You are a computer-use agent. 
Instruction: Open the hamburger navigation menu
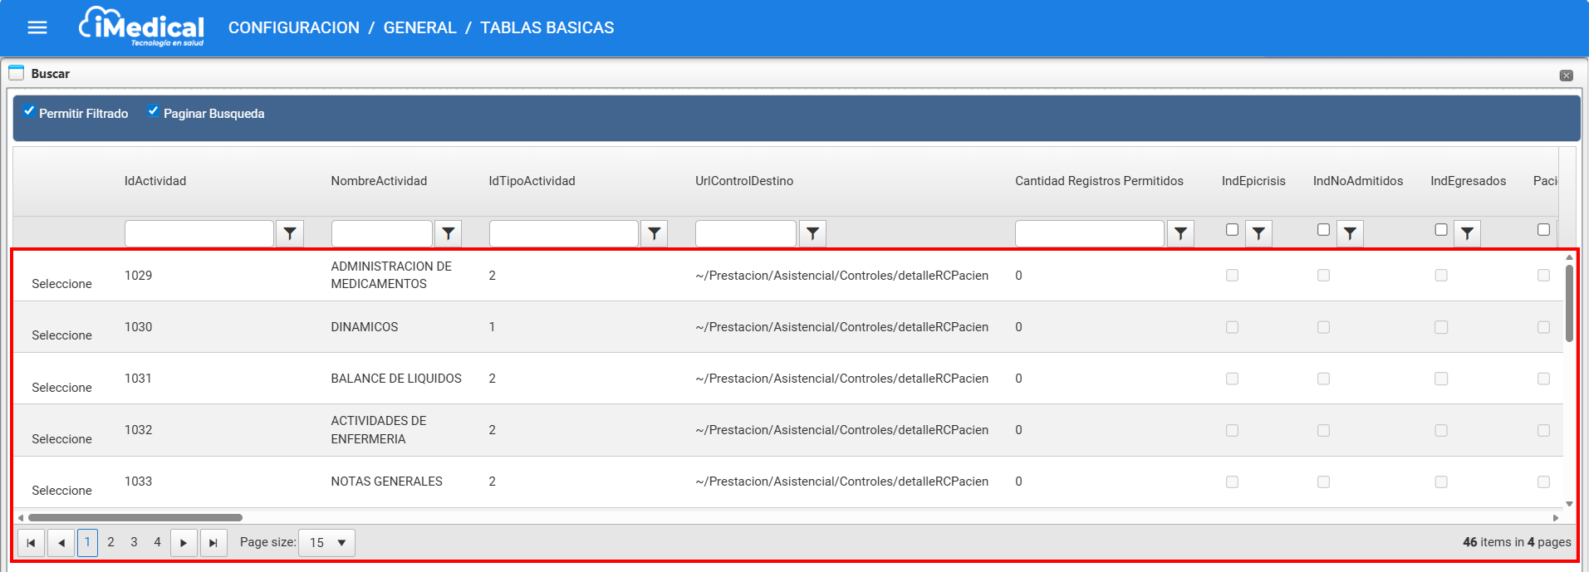pyautogui.click(x=37, y=27)
